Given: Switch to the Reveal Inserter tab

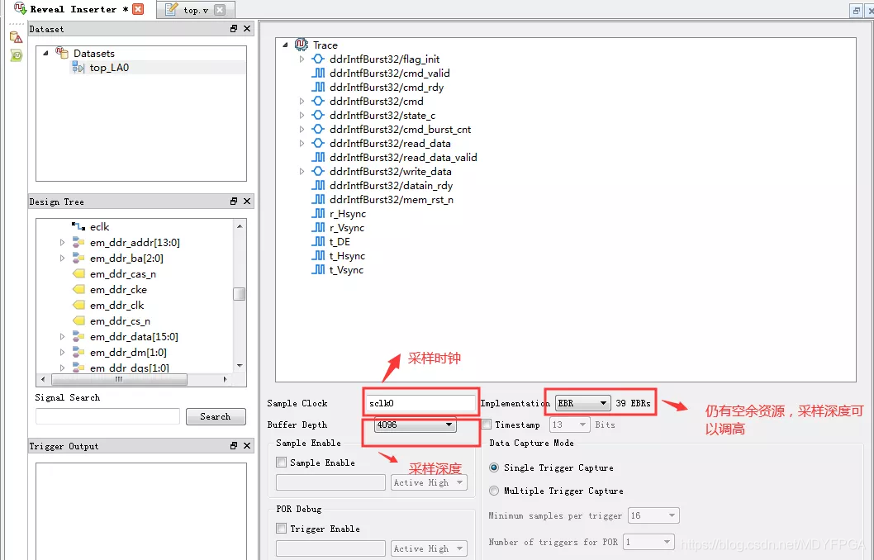Looking at the screenshot, I should click(x=78, y=9).
